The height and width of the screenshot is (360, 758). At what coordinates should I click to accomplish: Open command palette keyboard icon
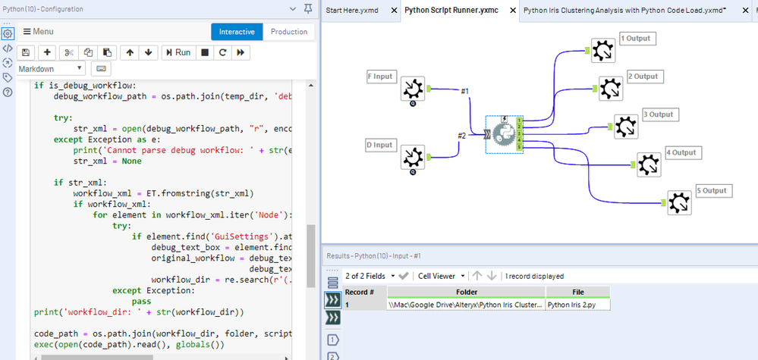[101, 69]
